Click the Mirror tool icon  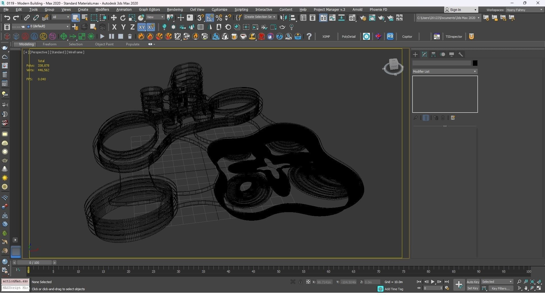click(x=283, y=18)
